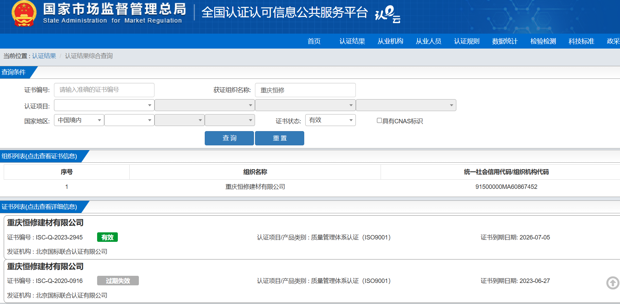Image resolution: width=620 pixels, height=304 pixels.
Task: Open the 认证结果 navigation menu
Action: coord(352,41)
